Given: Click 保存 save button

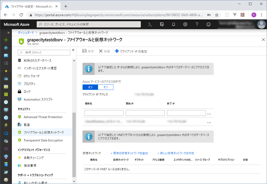Looking at the screenshot, I should coord(88,51).
